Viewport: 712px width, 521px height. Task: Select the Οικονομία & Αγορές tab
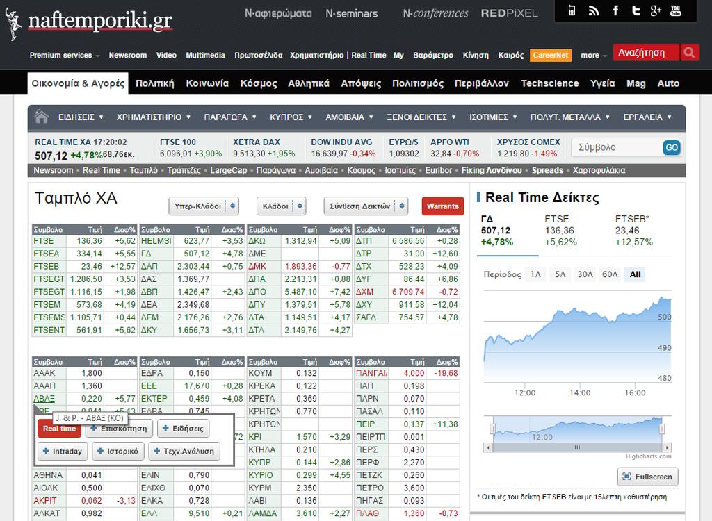[78, 83]
